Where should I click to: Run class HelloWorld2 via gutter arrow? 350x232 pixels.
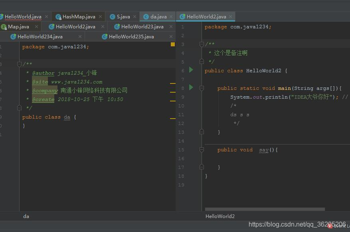191,70
